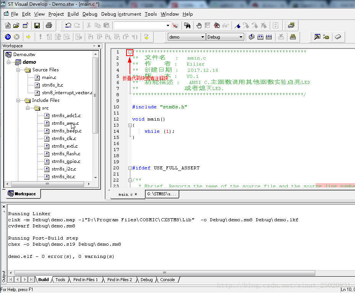Collapse the main function fold at line 13
This screenshot has width=355, height=293.
tap(130, 125)
